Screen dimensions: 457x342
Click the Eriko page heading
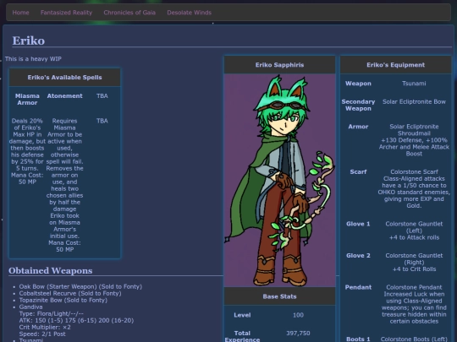click(x=28, y=41)
